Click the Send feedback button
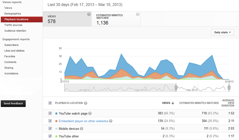Image resolution: width=239 pixels, height=140 pixels. [13, 103]
